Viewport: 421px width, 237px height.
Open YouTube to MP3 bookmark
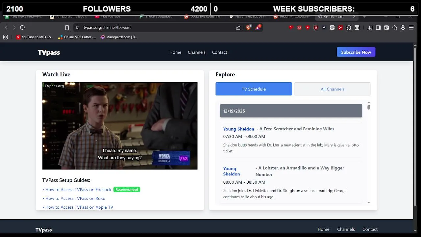click(35, 37)
